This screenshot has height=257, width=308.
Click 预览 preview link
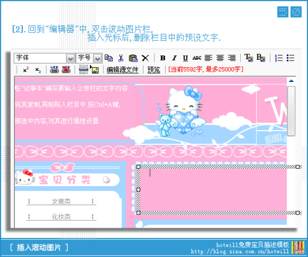[154, 70]
